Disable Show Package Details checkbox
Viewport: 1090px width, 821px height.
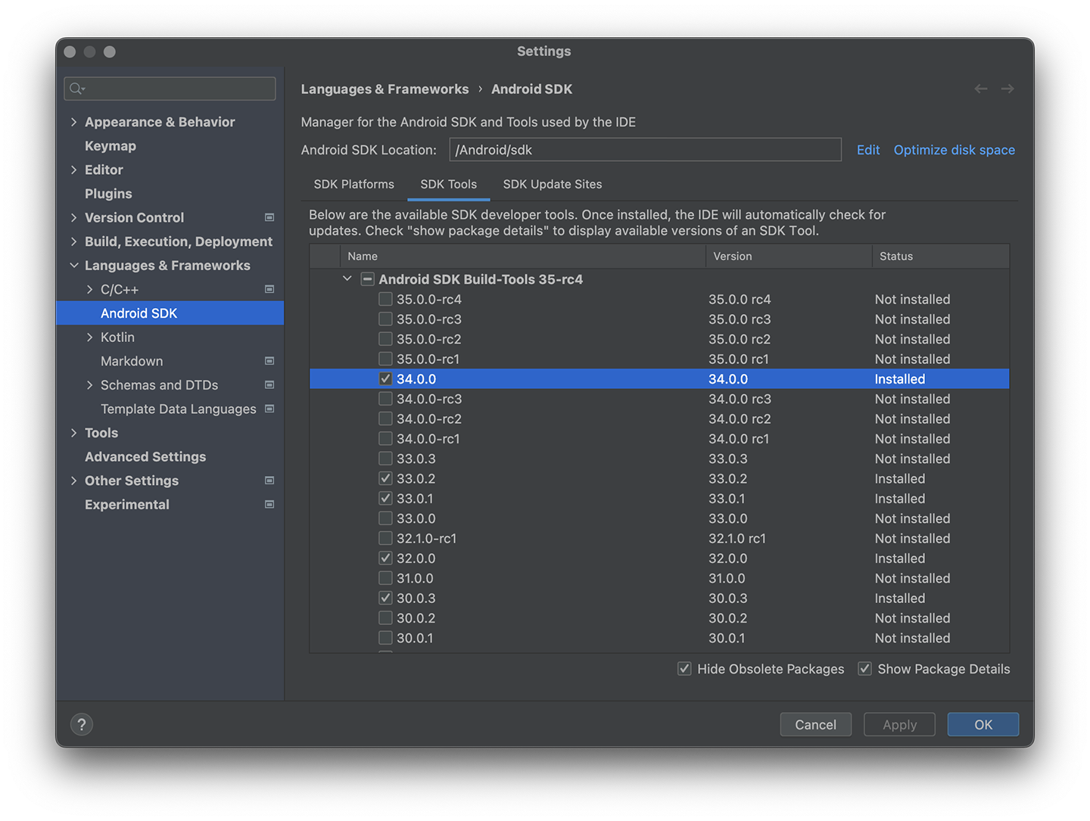tap(864, 669)
